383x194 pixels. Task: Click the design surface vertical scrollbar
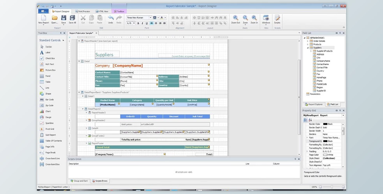click(x=299, y=97)
